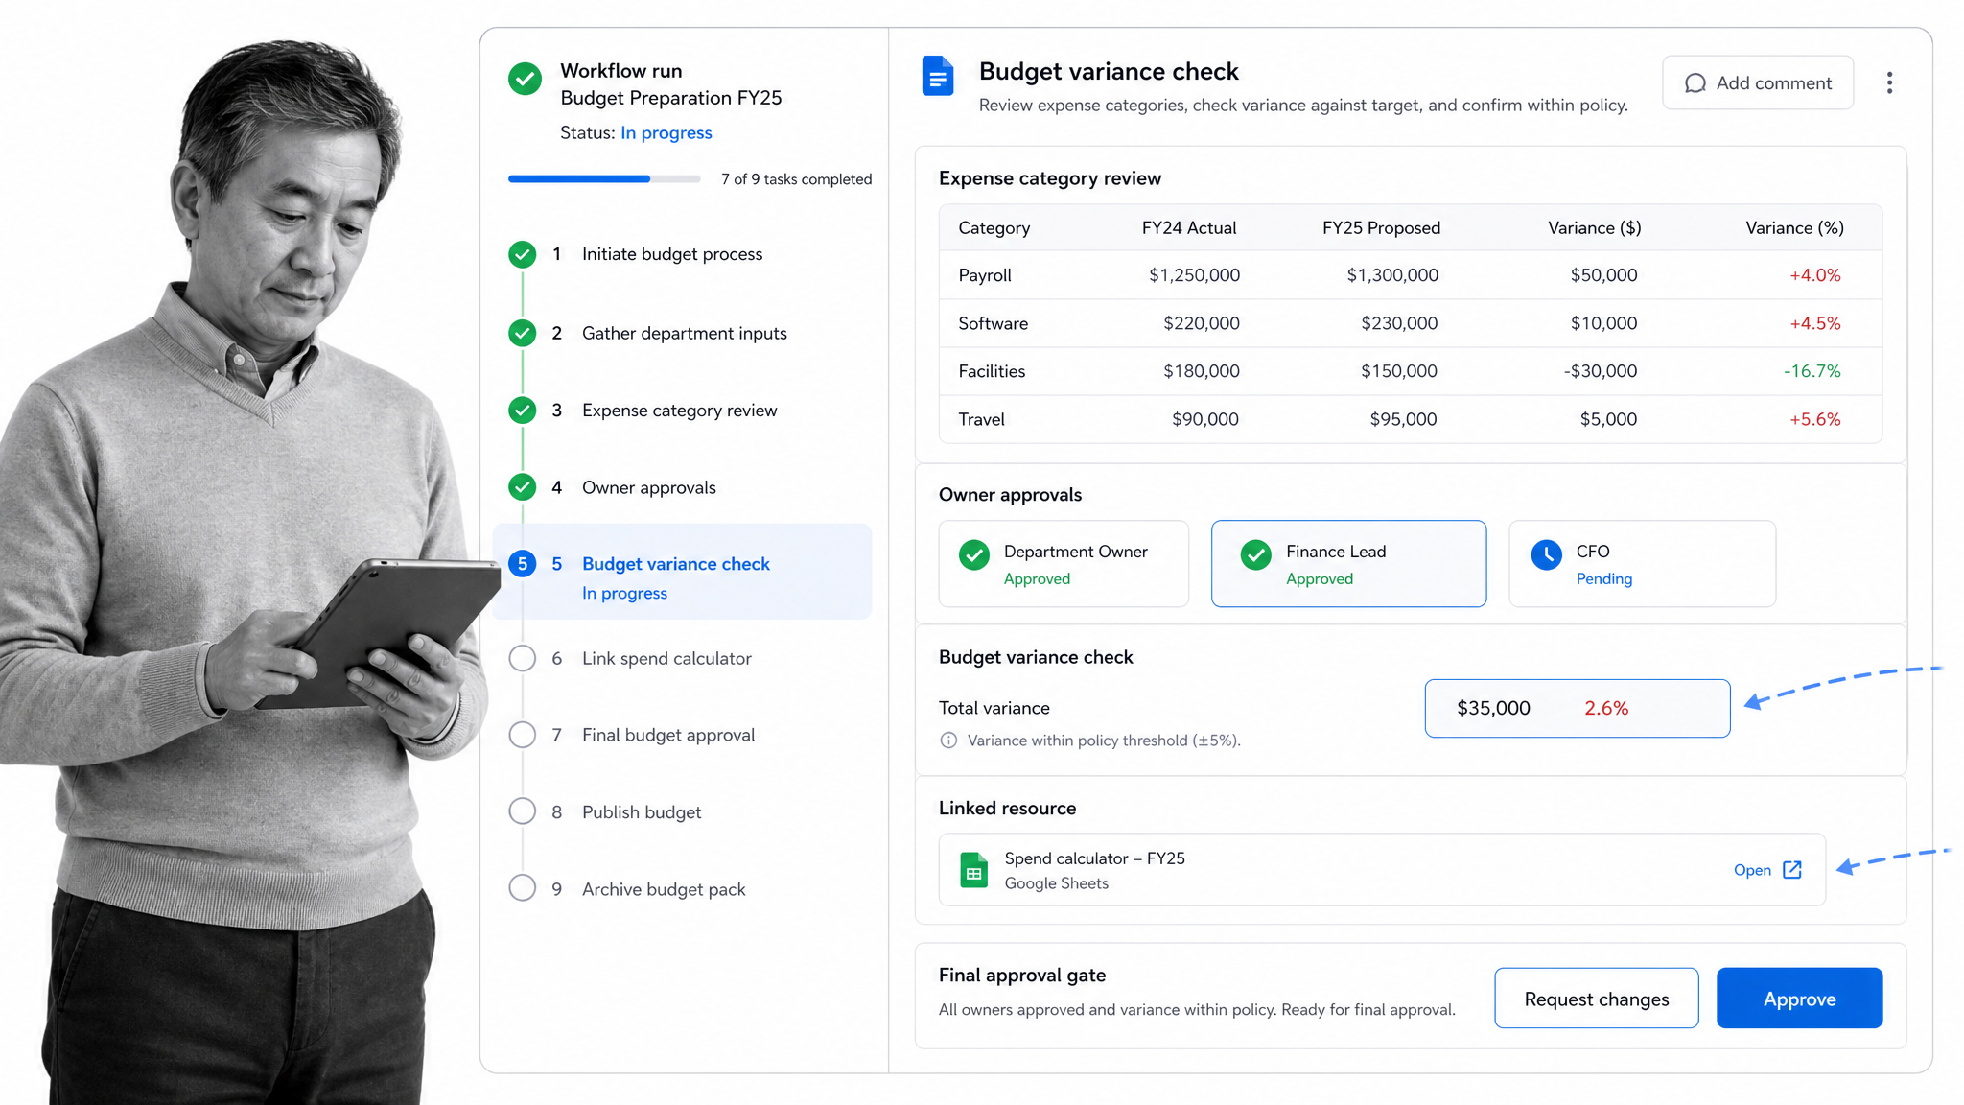The image size is (1964, 1105).
Task: Select the Initiate budget process step
Action: coord(672,254)
